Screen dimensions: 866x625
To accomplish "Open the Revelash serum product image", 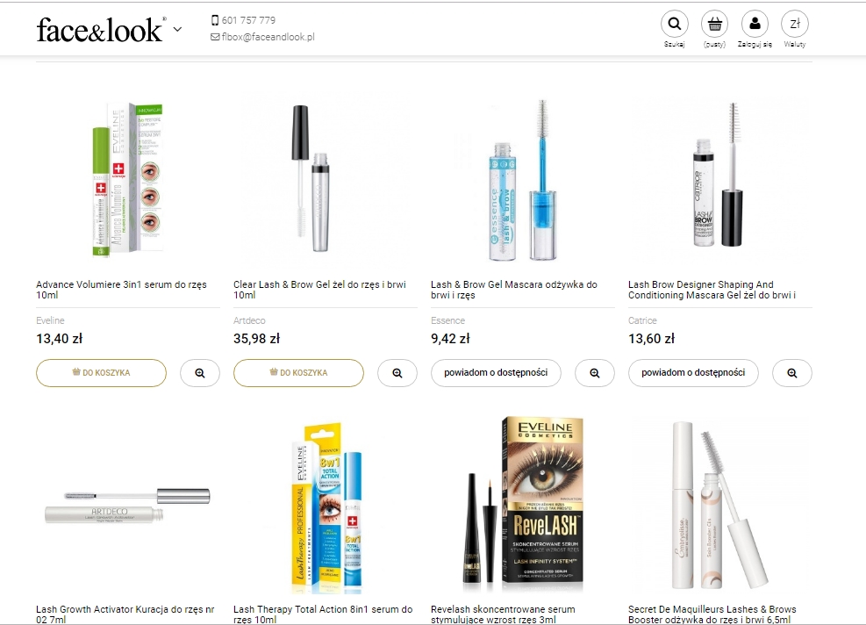I will point(522,506).
